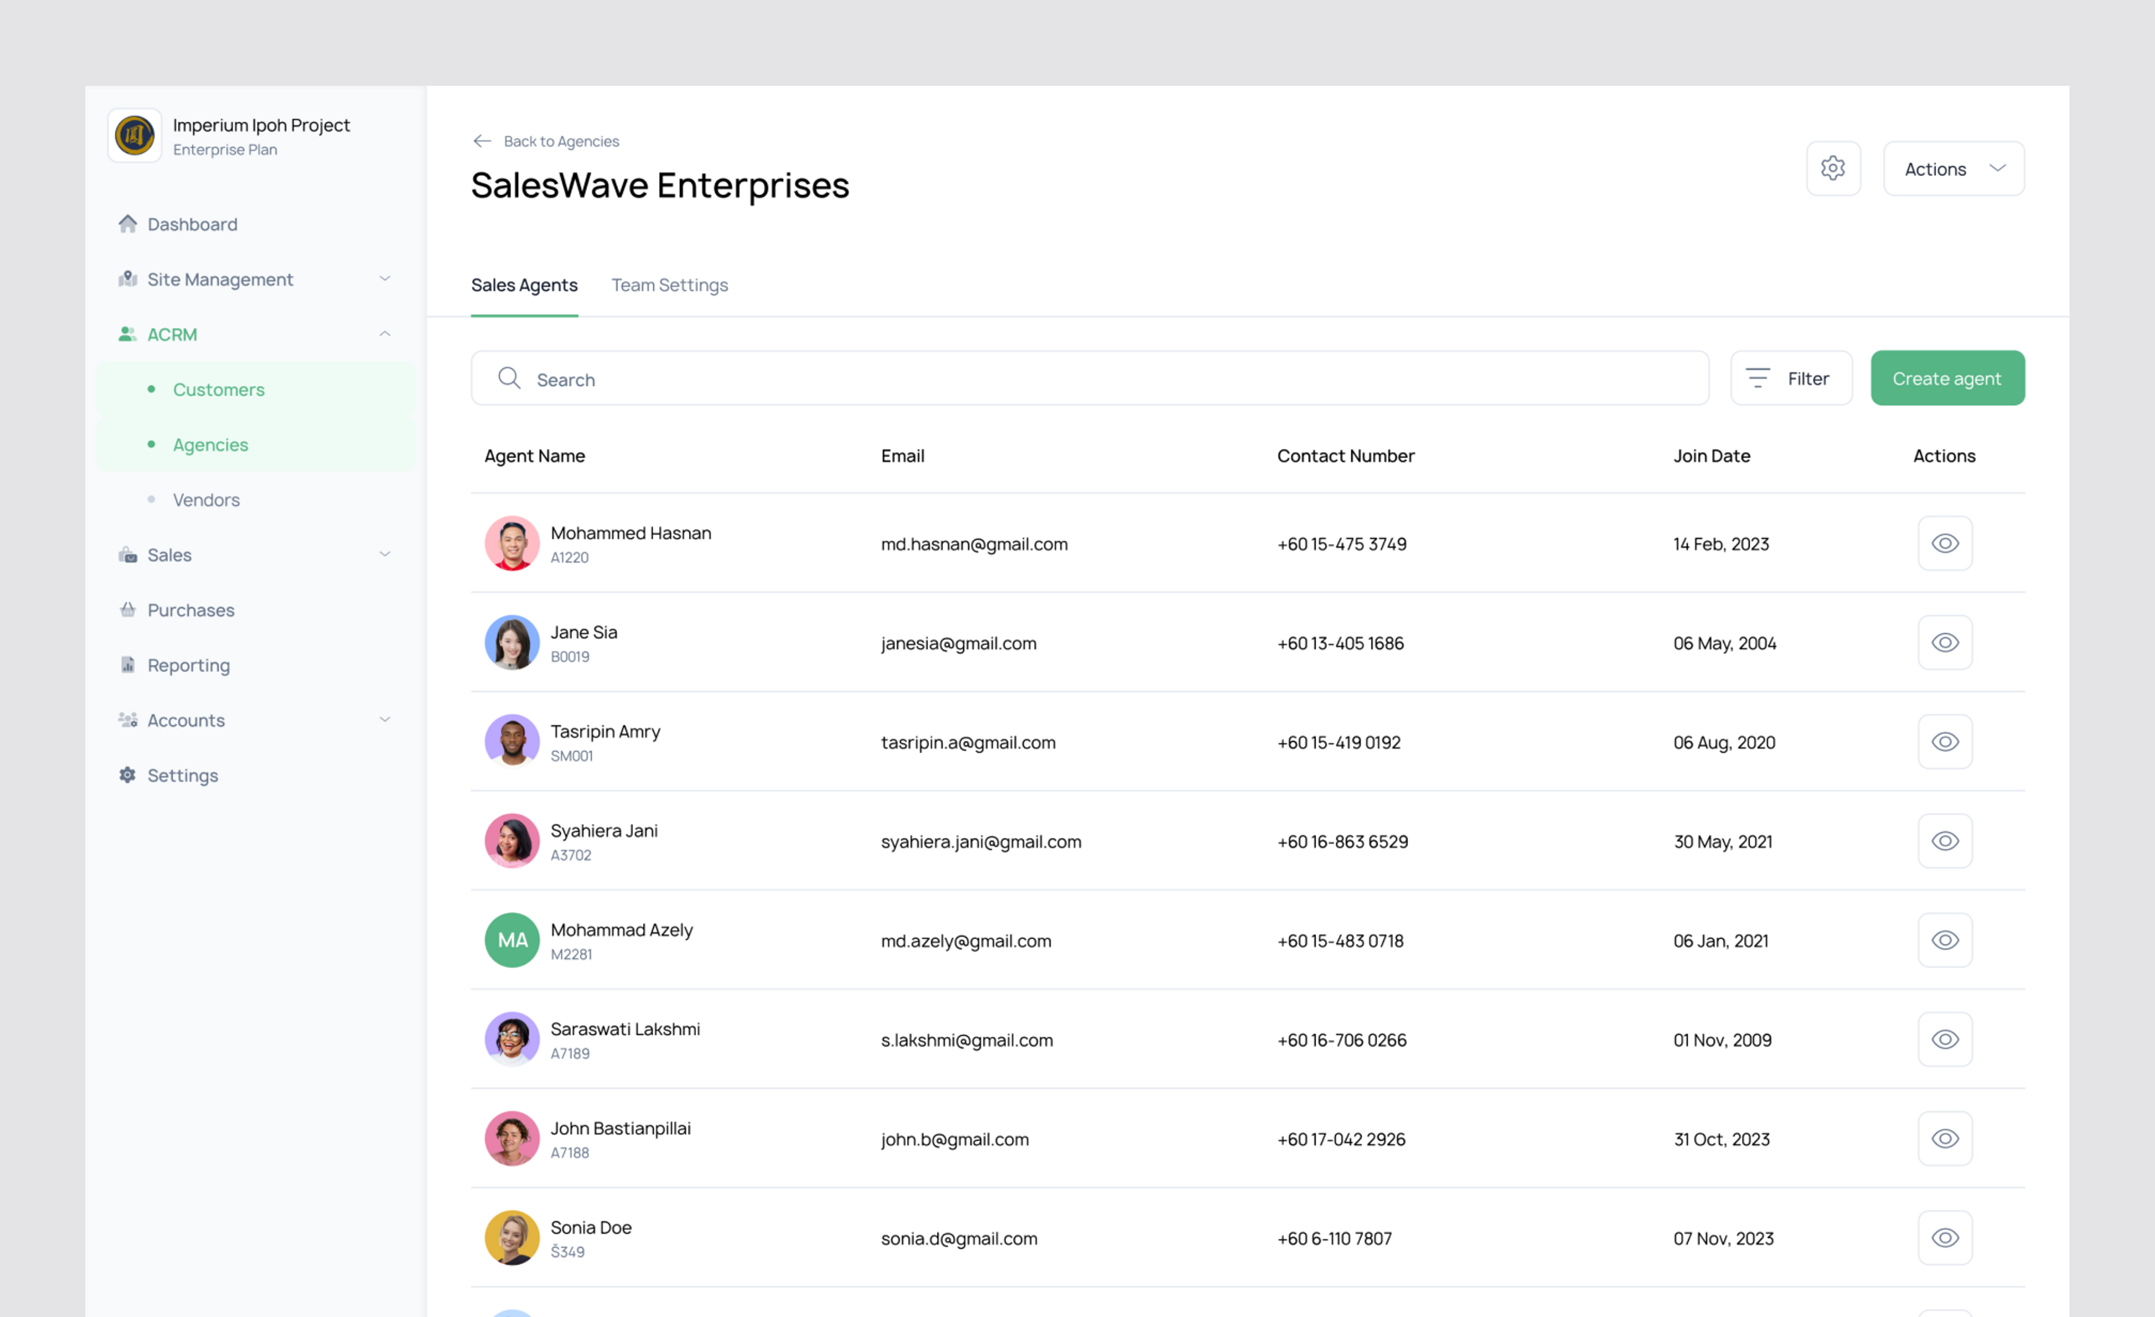Image resolution: width=2155 pixels, height=1317 pixels.
Task: Click the Create agent button
Action: click(x=1947, y=378)
